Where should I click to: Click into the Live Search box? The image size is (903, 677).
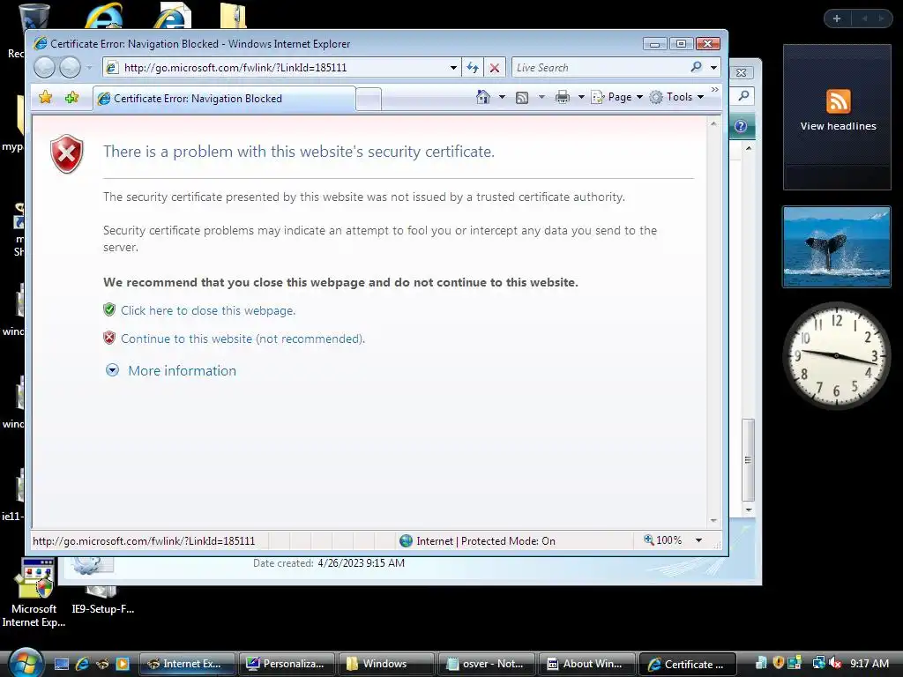(x=599, y=67)
